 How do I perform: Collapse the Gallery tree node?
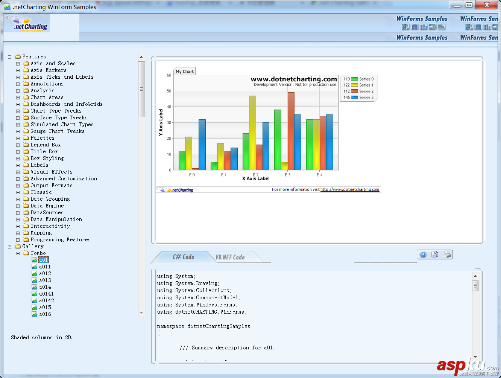[9, 247]
